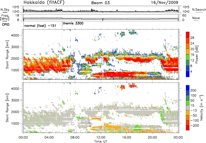This screenshot has width=206, height=143.
Task: Click the '4000' tick of the power panel
Action: pyautogui.click(x=15, y=35)
